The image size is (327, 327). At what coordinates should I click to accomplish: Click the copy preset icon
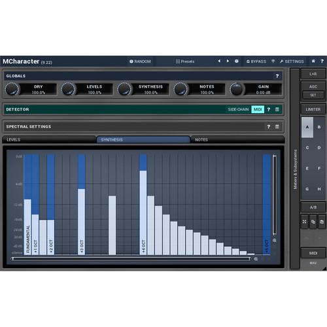coord(313,222)
